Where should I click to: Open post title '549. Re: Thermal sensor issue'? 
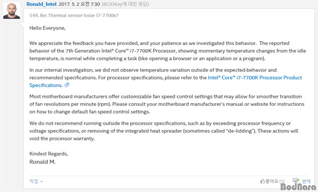coord(74,15)
